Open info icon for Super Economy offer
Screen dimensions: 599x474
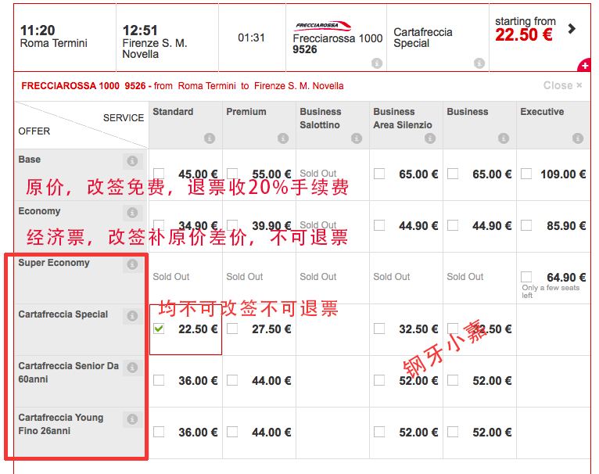tap(132, 264)
